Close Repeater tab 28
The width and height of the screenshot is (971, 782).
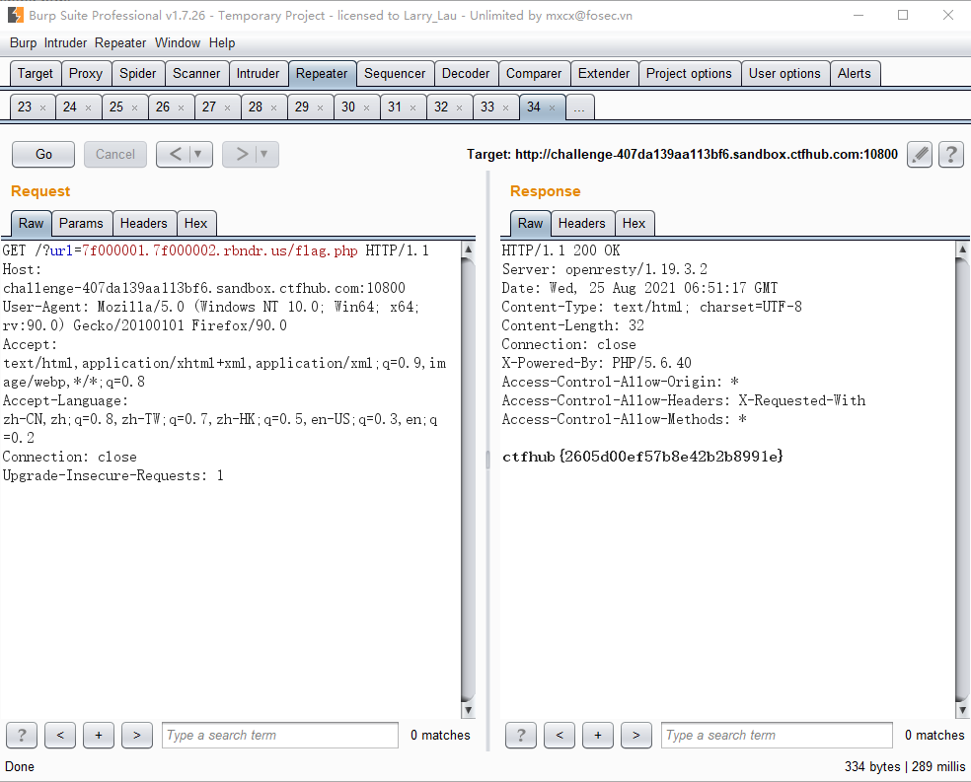point(273,107)
